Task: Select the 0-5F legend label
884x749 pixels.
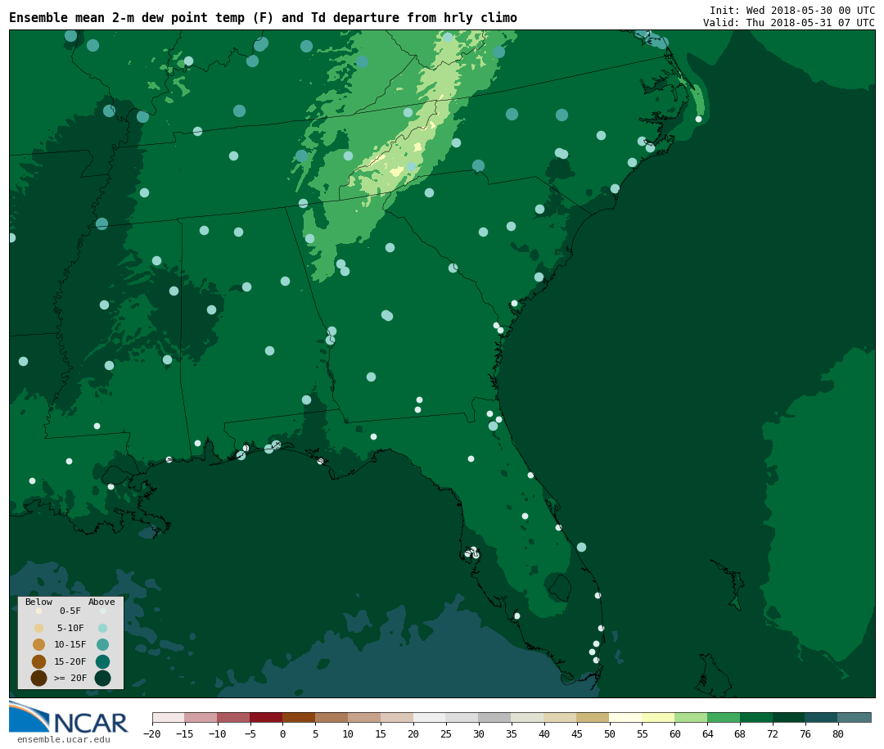Action: (70, 611)
